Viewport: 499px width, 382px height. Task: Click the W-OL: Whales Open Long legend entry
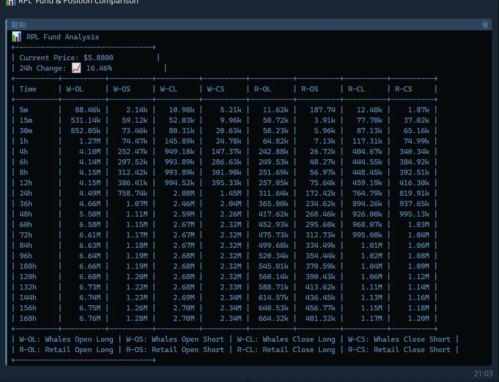[66, 339]
